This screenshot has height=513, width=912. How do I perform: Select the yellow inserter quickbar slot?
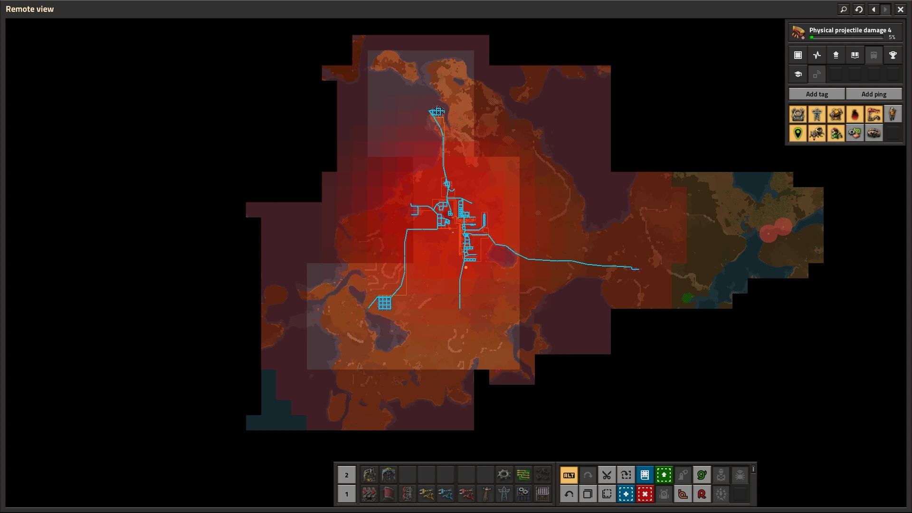[x=426, y=494]
